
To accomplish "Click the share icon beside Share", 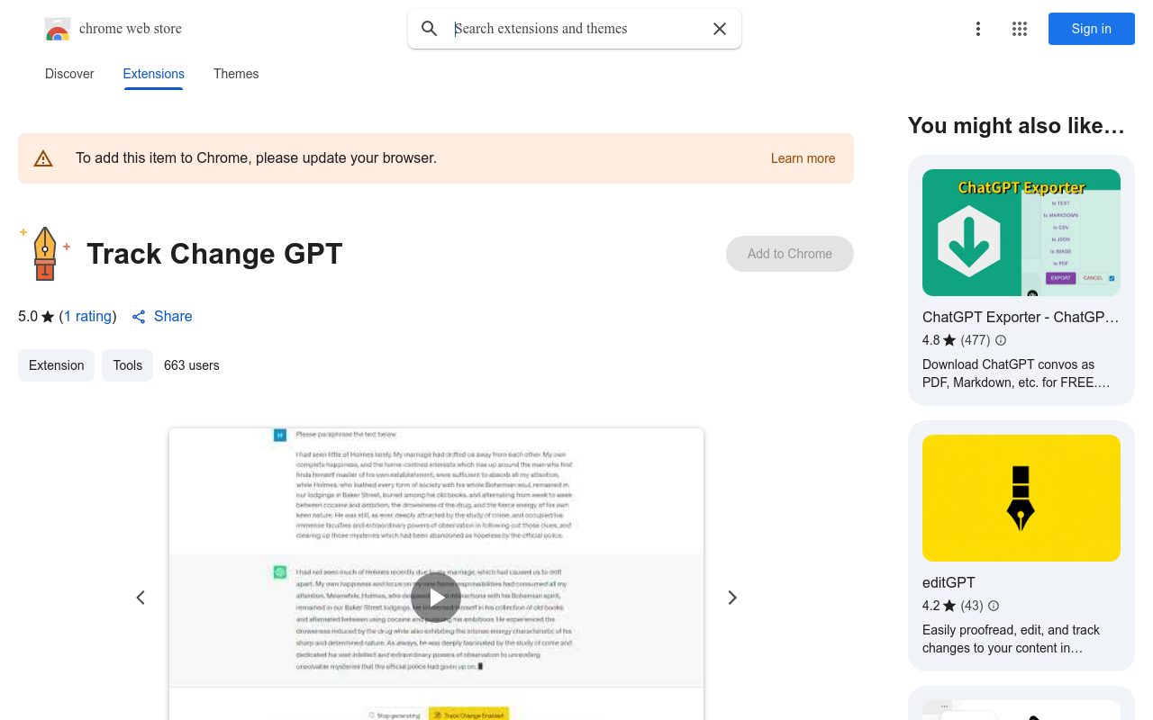I will click(x=139, y=317).
